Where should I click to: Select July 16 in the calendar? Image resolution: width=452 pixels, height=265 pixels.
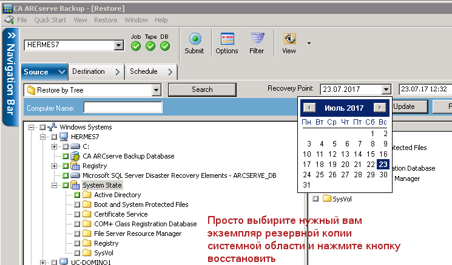point(383,154)
